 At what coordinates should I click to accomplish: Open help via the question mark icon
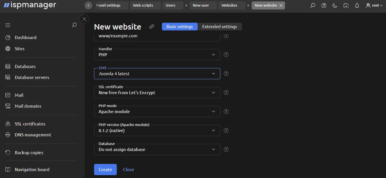tap(324, 5)
